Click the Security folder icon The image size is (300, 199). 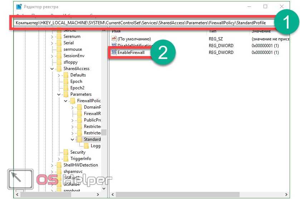66,152
